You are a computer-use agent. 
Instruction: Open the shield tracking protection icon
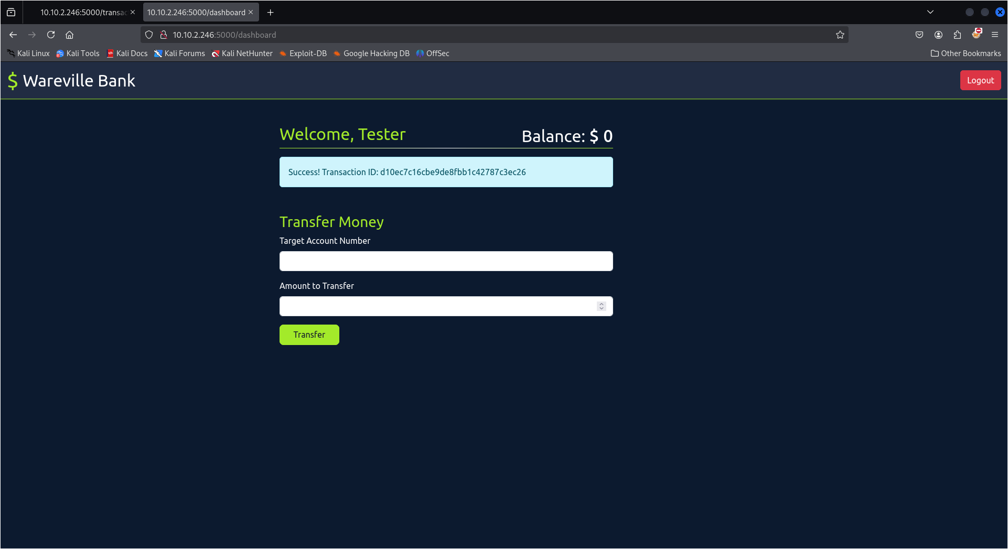(x=149, y=35)
